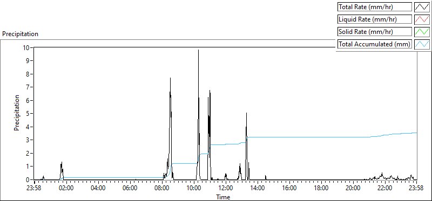Click the last 23:58 x-axis end time
Image resolution: width=432 pixels, height=201 pixels.
(x=416, y=189)
